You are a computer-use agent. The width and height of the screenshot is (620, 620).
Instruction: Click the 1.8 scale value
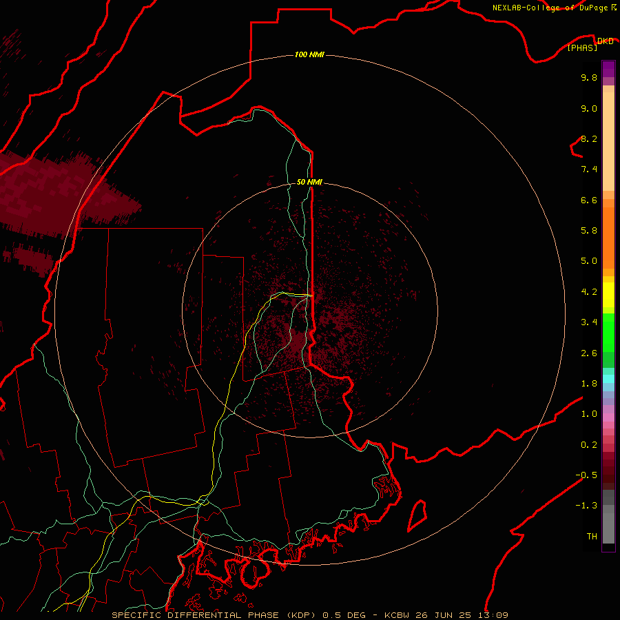[589, 384]
